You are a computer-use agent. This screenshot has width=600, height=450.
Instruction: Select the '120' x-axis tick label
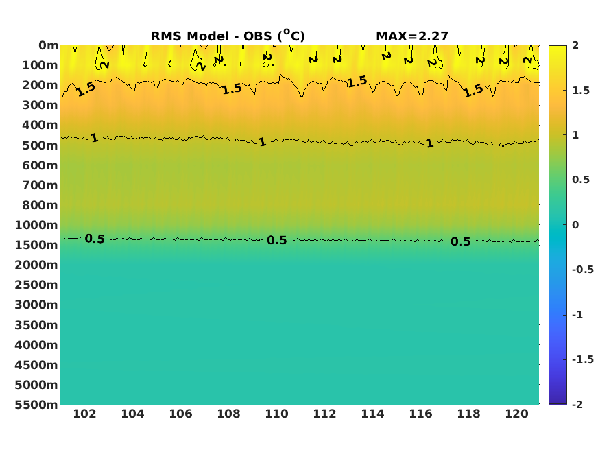point(516,414)
